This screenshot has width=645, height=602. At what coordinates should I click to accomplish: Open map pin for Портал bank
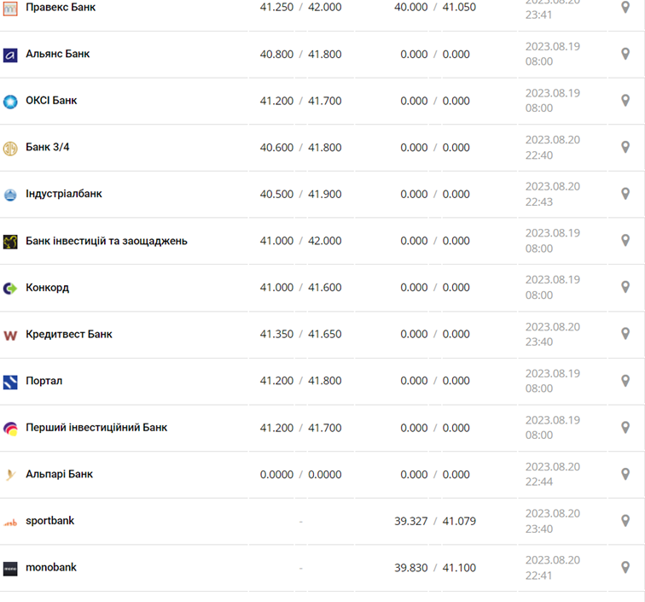click(625, 381)
